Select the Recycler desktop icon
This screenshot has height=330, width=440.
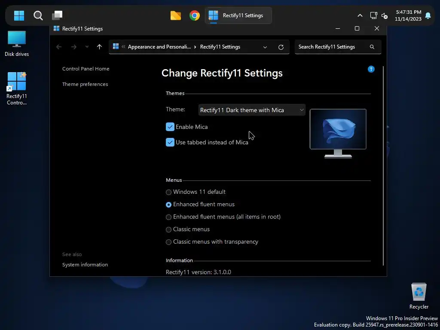[x=419, y=296]
